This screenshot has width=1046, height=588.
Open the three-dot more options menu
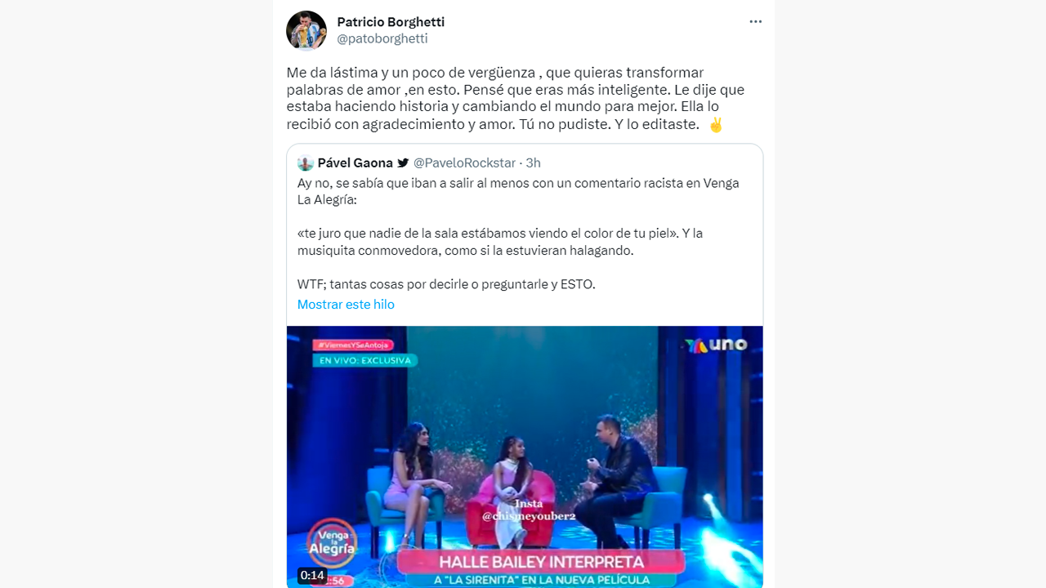755,22
